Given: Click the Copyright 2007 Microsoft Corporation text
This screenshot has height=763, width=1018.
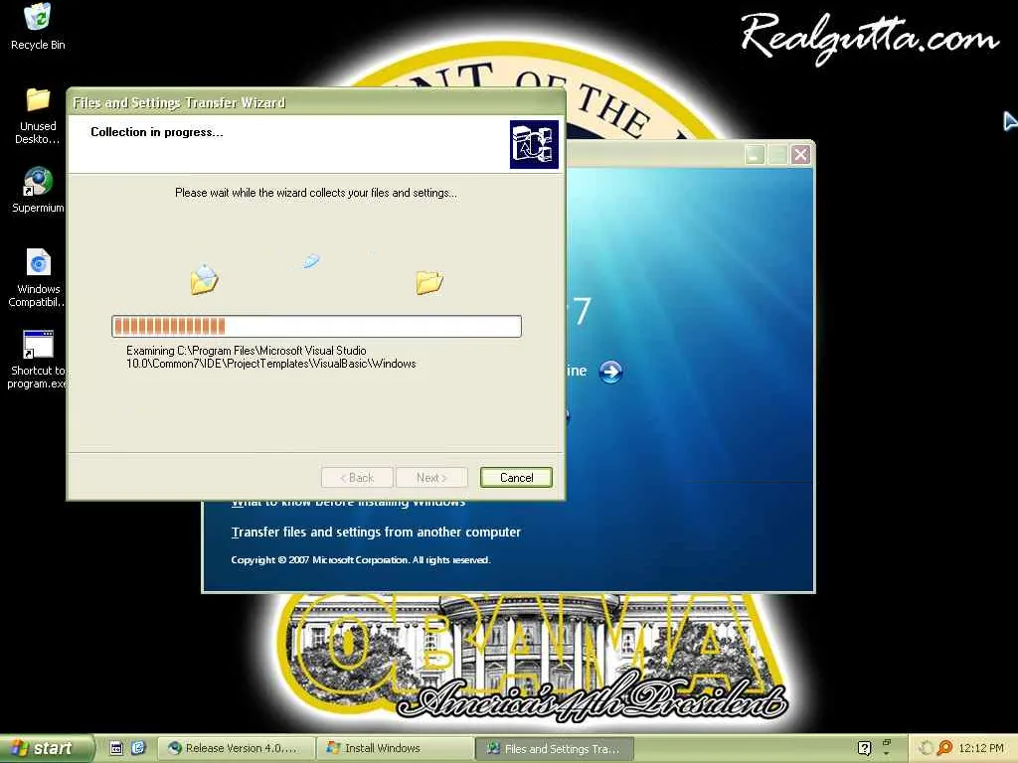Looking at the screenshot, I should [x=361, y=560].
